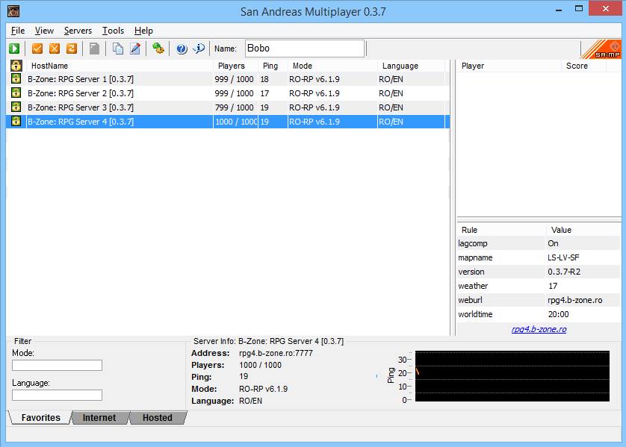The image size is (626, 447).
Task: Click the Language filter input field
Action: pyautogui.click(x=57, y=396)
